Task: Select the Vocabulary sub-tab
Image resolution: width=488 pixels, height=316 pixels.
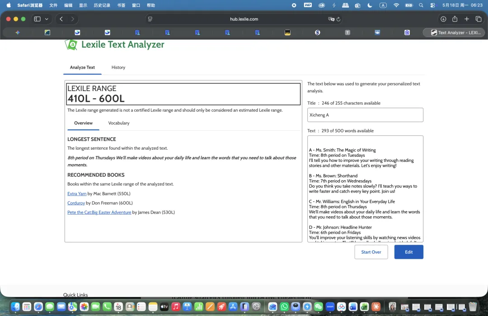Action: click(x=118, y=123)
